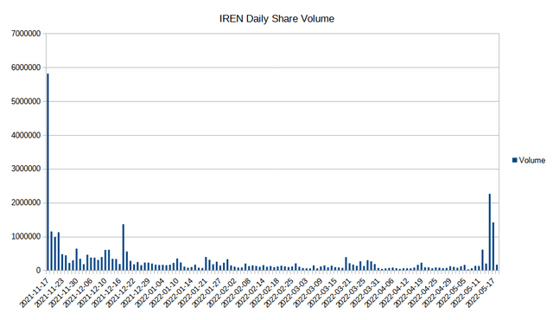Image resolution: width=553 pixels, height=320 pixels.
Task: Click the 7000000 y-axis label
Action: 26,34
